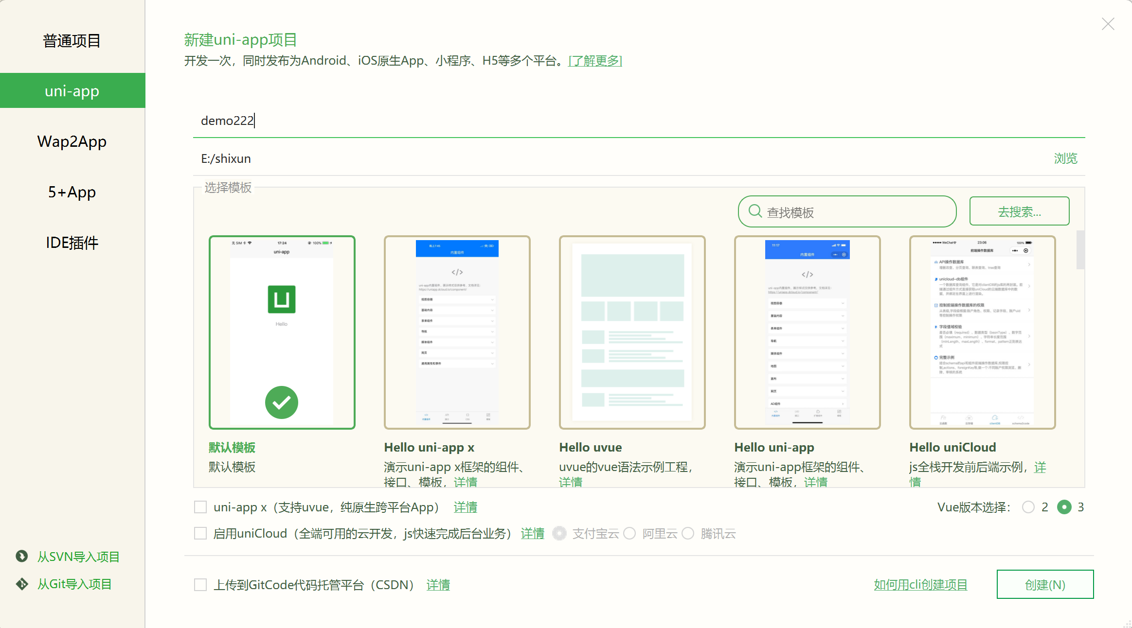1132x628 pixels.
Task: Click the 创建(N) button
Action: [x=1044, y=584]
